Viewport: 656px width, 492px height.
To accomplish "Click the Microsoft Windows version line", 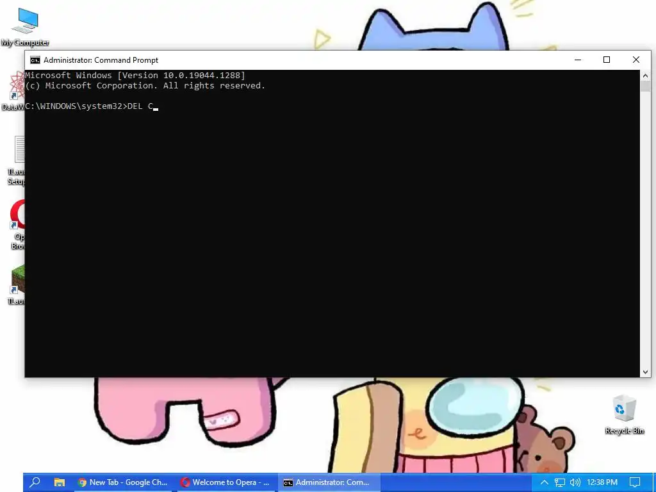I will coord(135,76).
